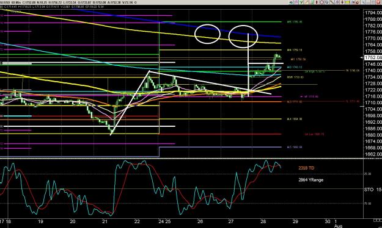382x228 pixels.
Task: Click the ellipsis toolbar icon
Action: click(x=368, y=2)
